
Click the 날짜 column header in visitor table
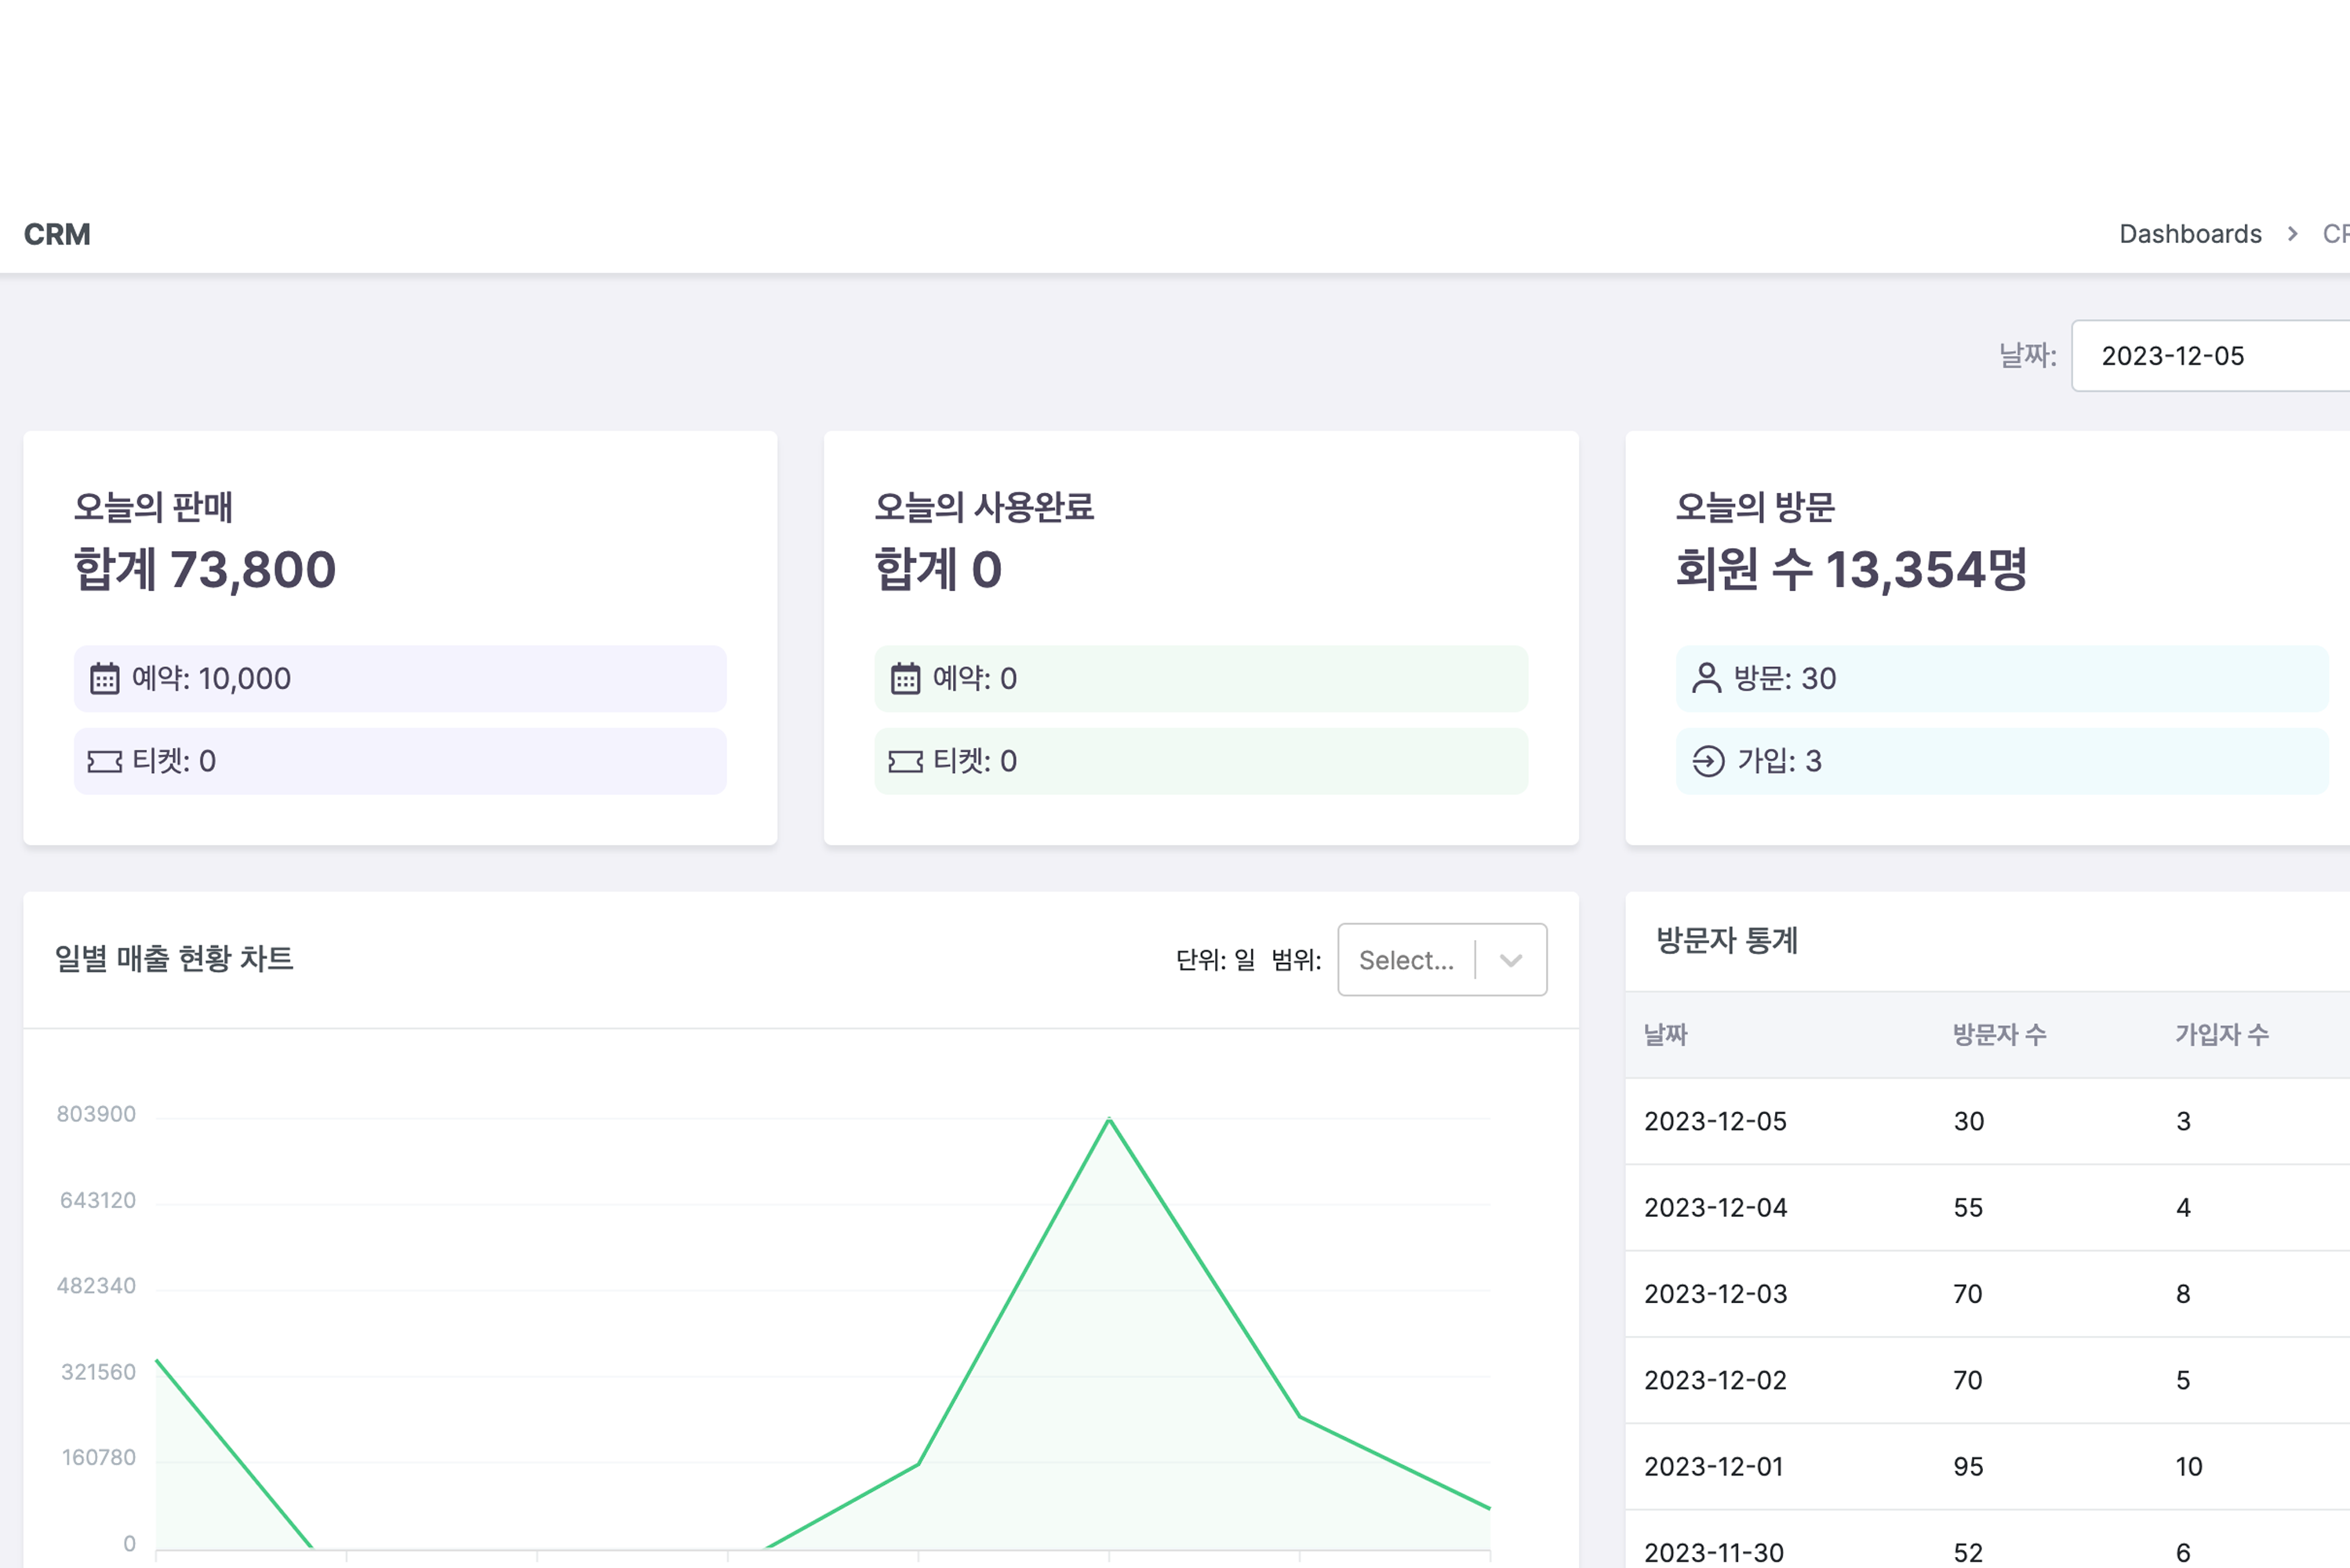pyautogui.click(x=1666, y=1035)
